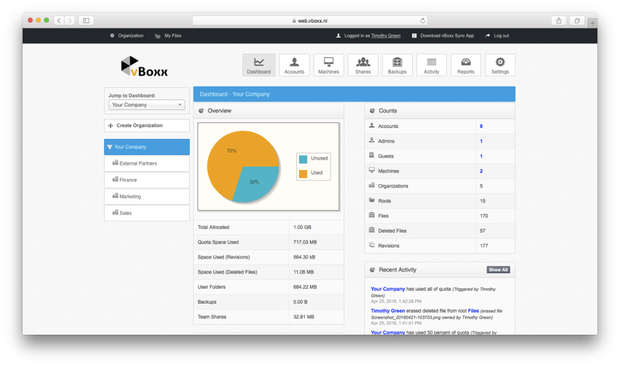Log out of the session
Viewport: 620px width, 367px height.
pyautogui.click(x=497, y=36)
